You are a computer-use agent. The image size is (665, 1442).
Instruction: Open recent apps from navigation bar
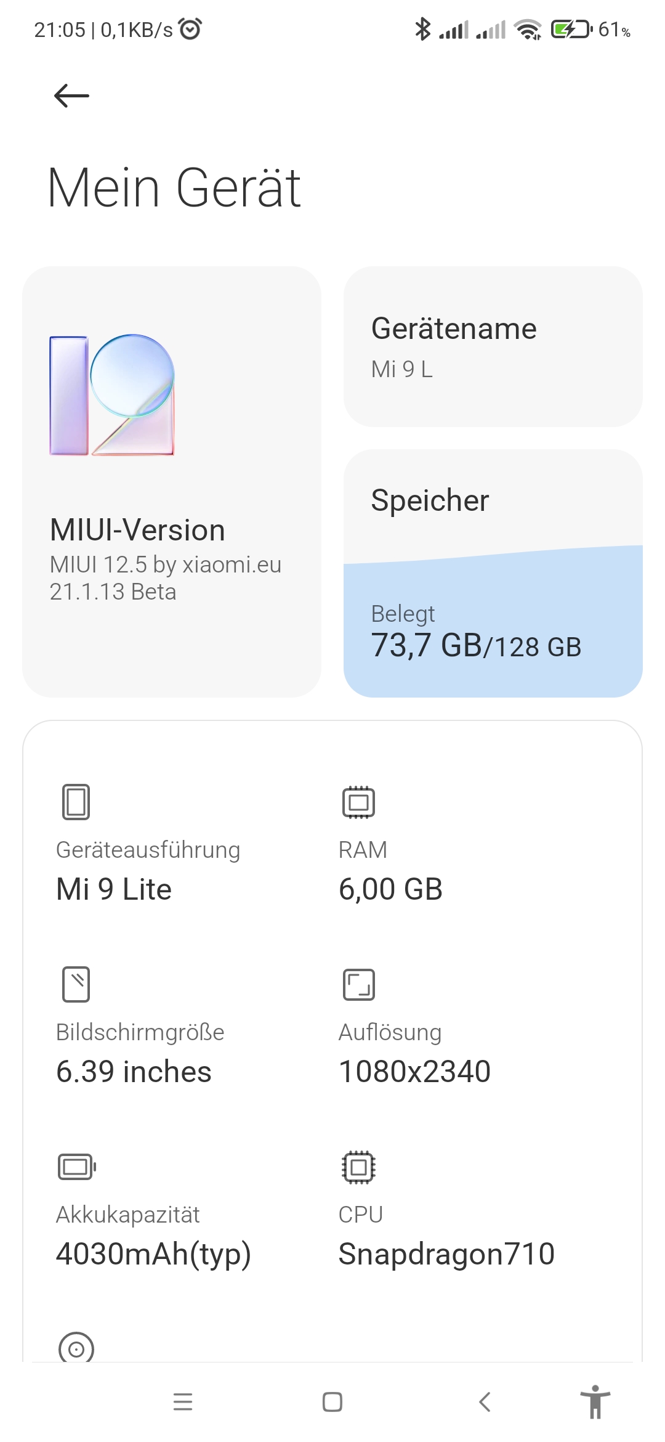point(183,1402)
